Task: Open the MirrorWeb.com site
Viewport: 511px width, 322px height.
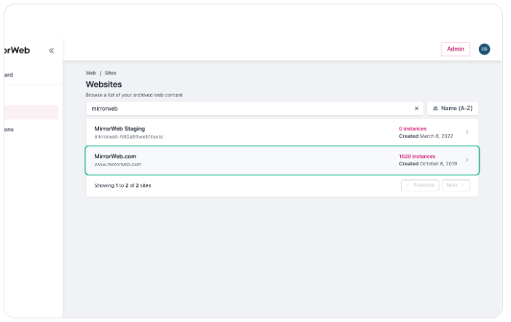Action: tap(282, 160)
